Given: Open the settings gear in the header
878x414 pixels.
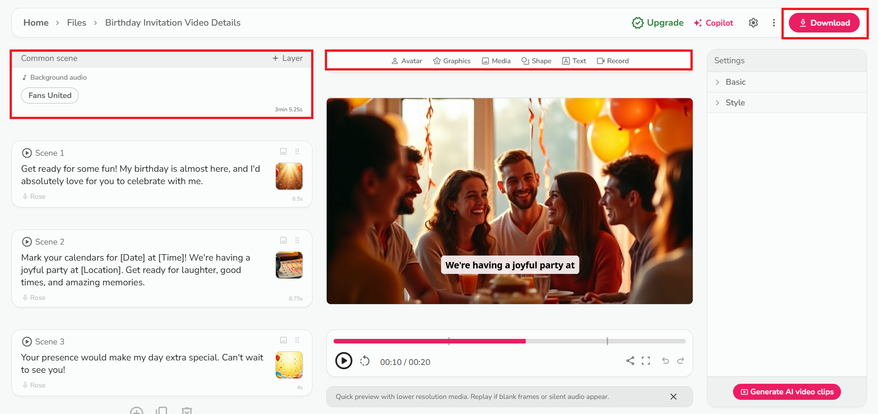Looking at the screenshot, I should click(x=753, y=22).
